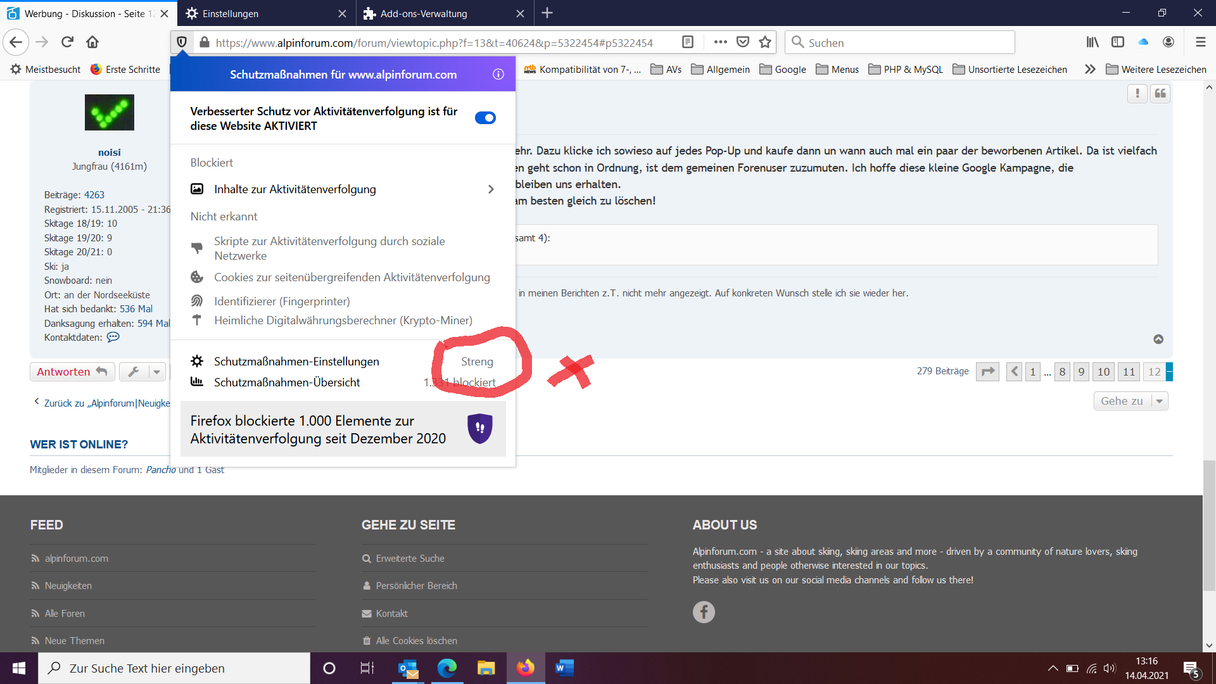Viewport: 1216px width, 684px height.
Task: Open the reader view icon
Action: [687, 42]
